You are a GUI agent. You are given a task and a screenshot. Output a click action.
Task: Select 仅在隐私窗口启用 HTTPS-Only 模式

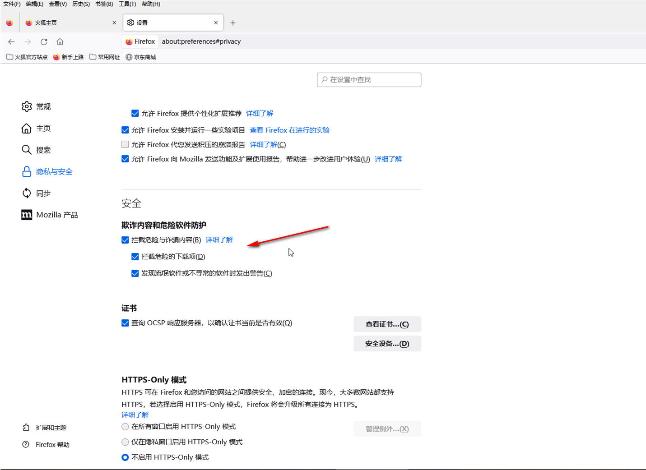tap(125, 442)
